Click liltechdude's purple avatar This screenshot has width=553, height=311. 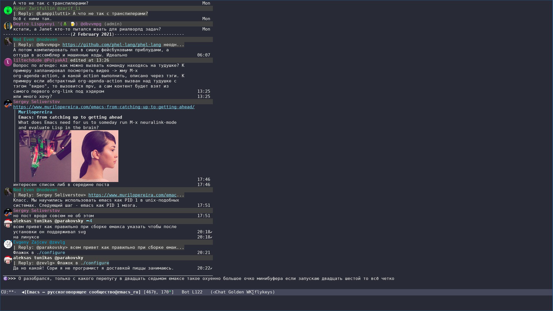coord(8,62)
